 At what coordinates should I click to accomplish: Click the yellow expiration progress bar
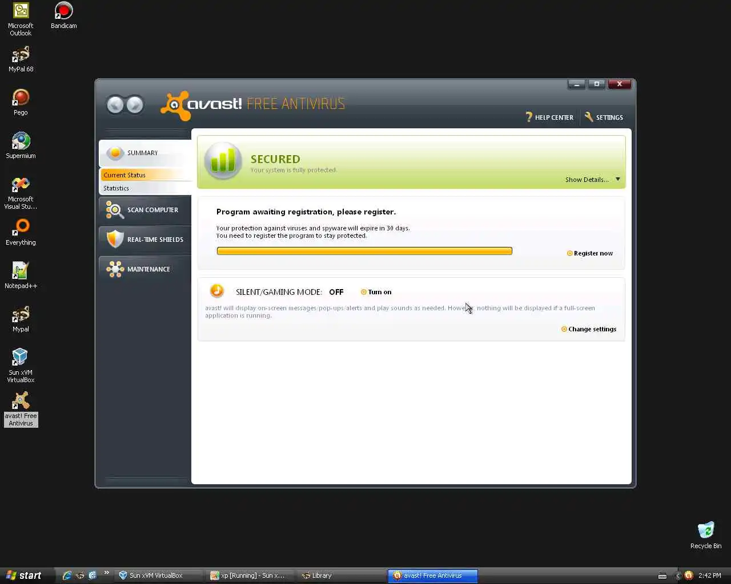coord(364,251)
